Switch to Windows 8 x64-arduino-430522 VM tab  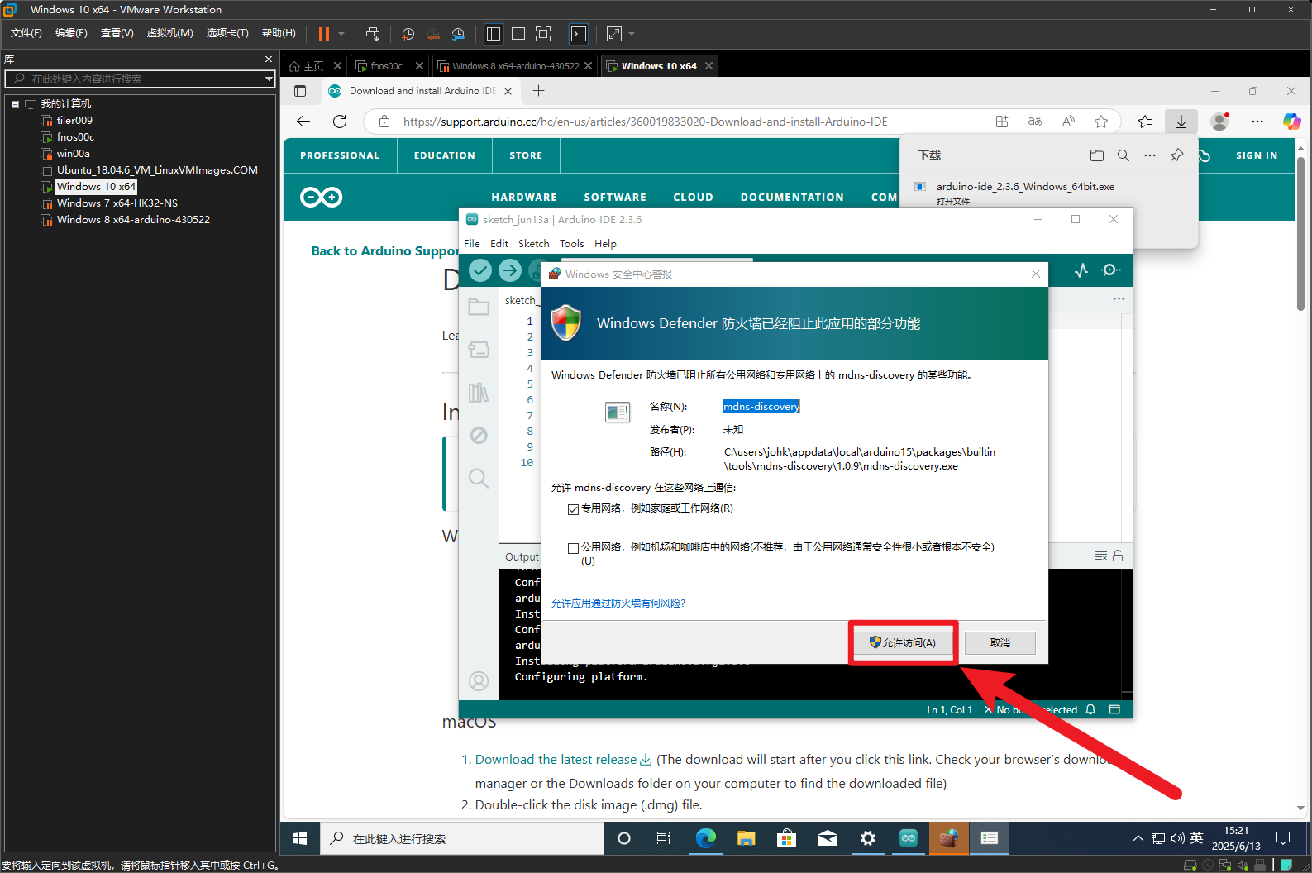point(515,66)
